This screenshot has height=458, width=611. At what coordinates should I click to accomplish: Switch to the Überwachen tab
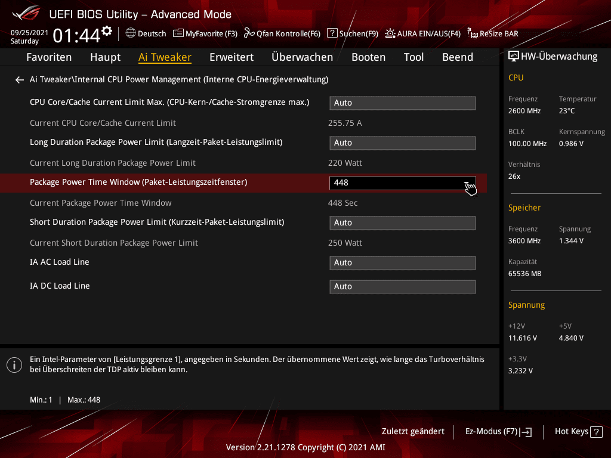coord(303,57)
